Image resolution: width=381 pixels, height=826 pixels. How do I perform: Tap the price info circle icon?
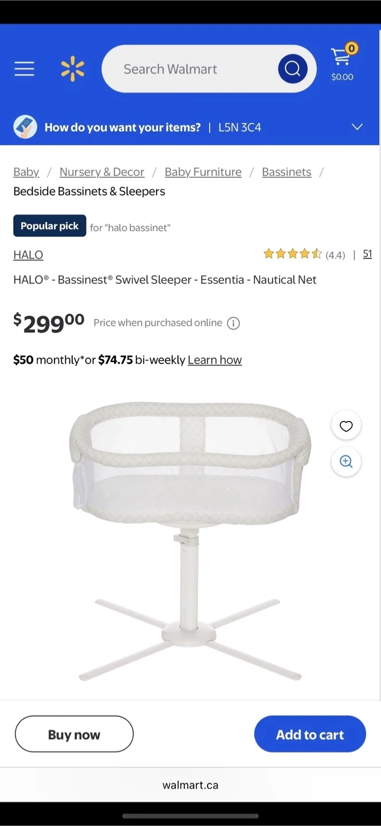pos(233,323)
